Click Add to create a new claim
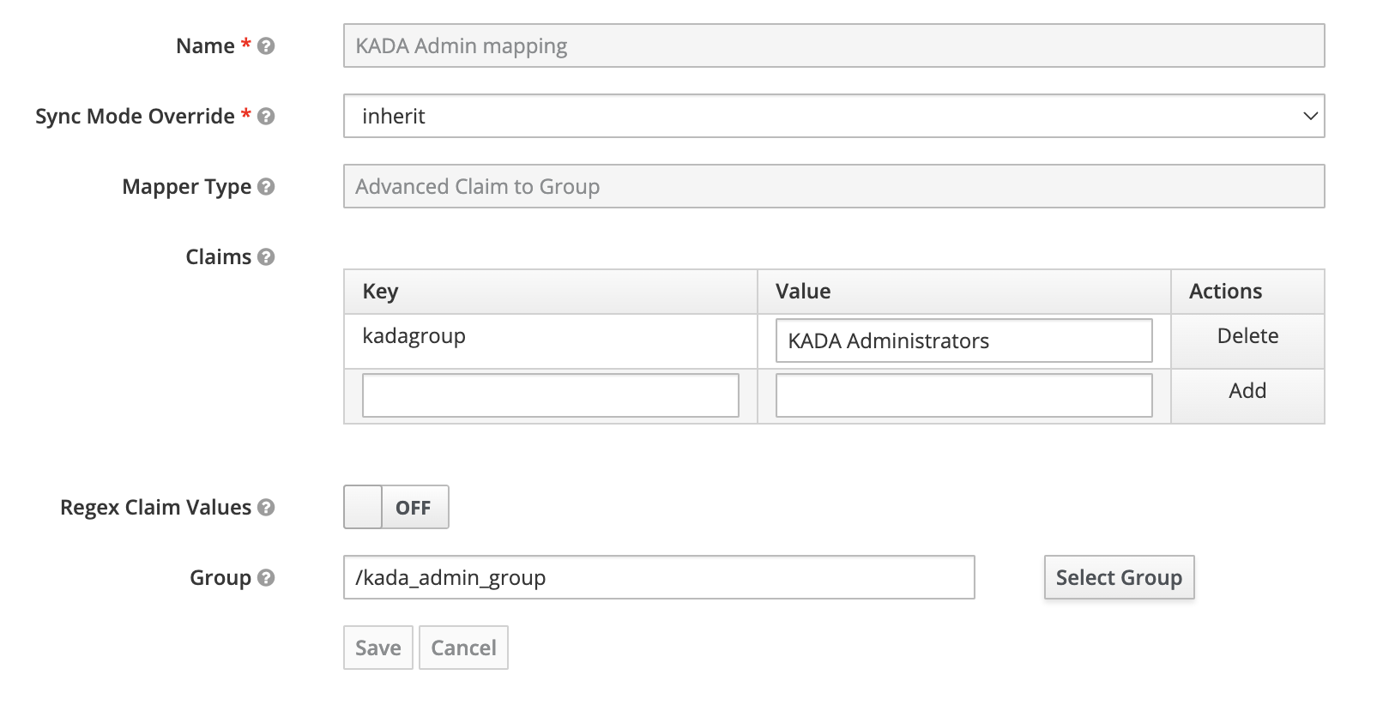The height and width of the screenshot is (717, 1395). (1247, 391)
